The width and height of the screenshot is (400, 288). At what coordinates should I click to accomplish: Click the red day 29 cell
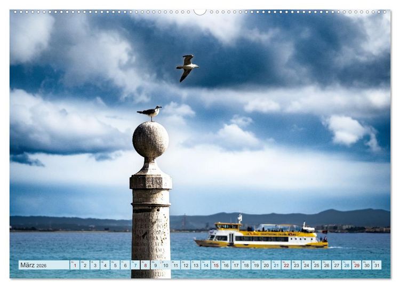(357, 265)
